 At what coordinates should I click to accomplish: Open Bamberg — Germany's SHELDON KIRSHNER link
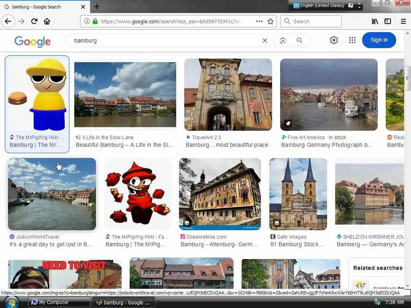(x=370, y=244)
